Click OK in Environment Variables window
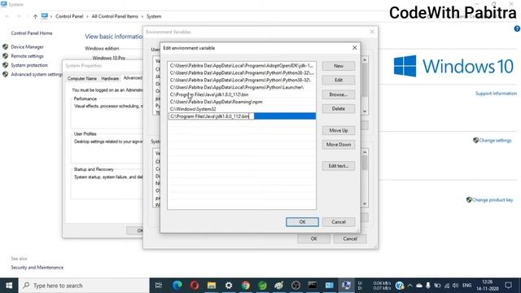 pos(313,238)
